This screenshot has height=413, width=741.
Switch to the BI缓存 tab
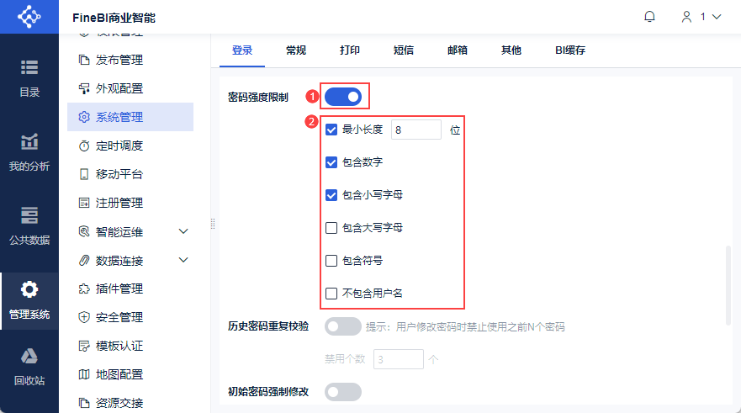click(x=570, y=50)
